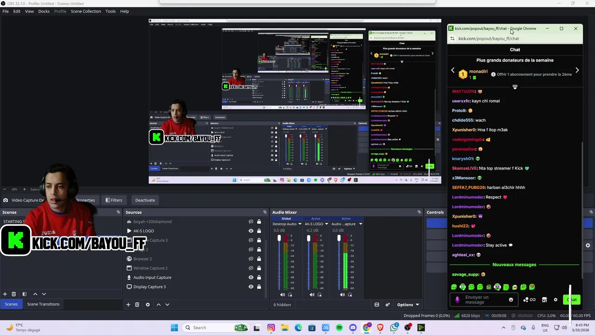Open Kick chat settings gear
The width and height of the screenshot is (595, 335).
(555, 300)
